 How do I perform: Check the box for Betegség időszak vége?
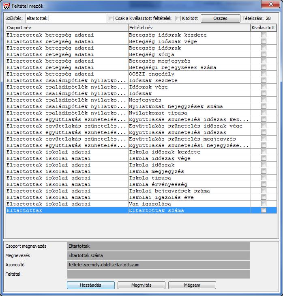coord(264,41)
